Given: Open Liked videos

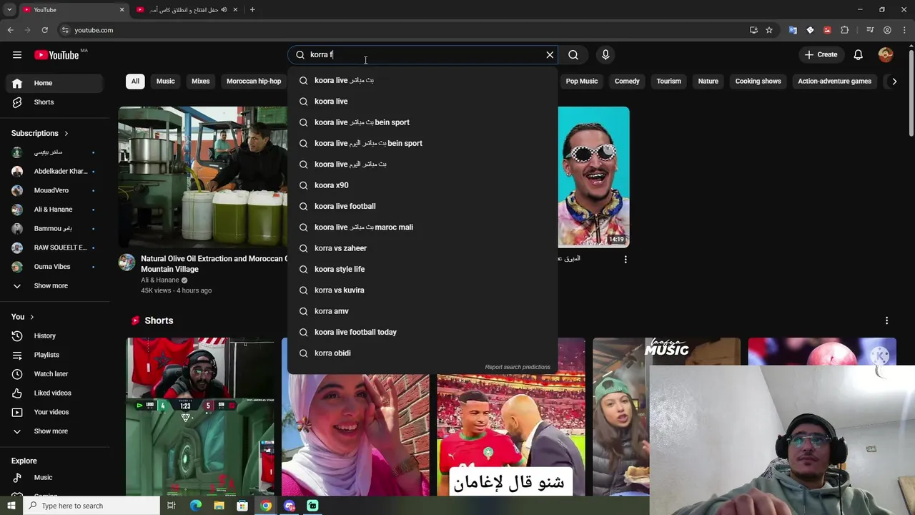Looking at the screenshot, I should (56, 393).
